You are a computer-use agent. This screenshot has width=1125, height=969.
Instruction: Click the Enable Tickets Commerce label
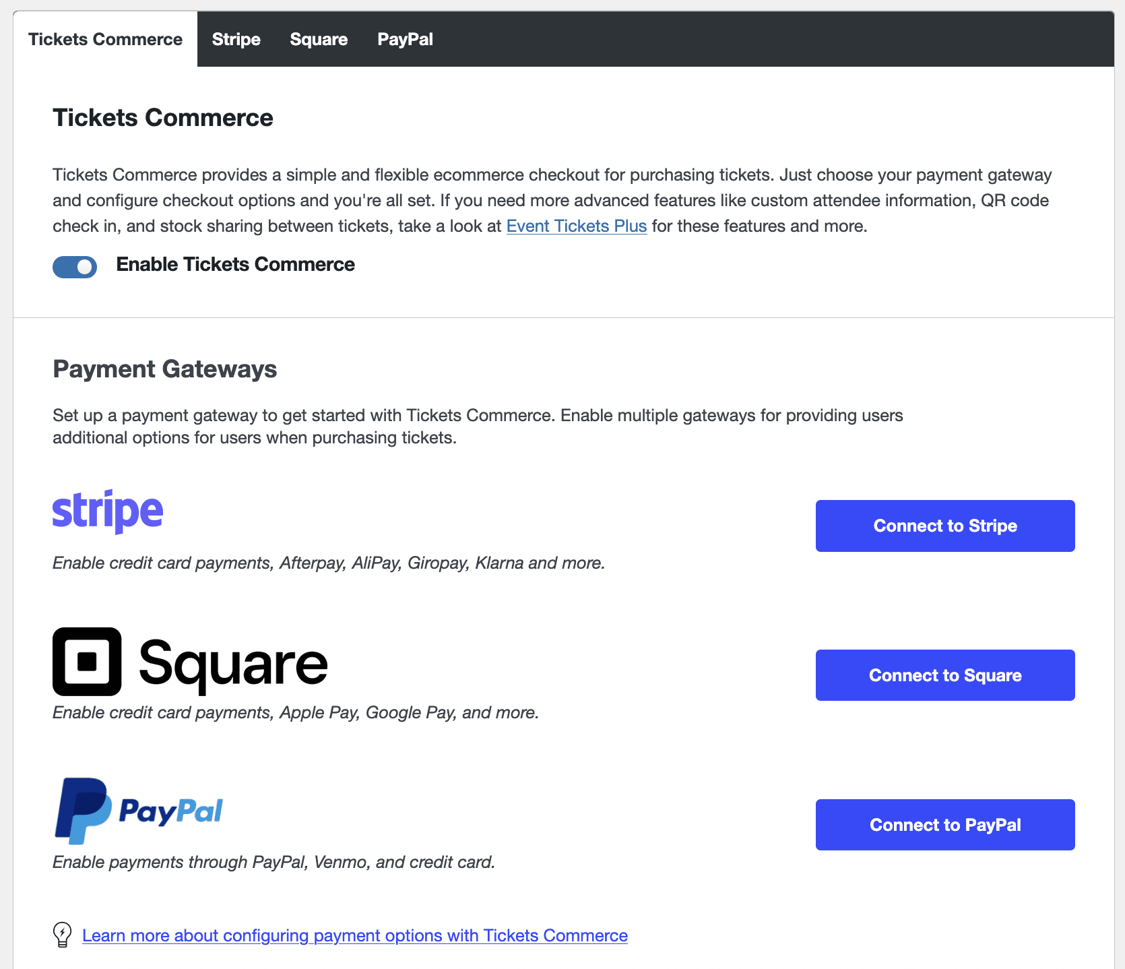[x=236, y=264]
